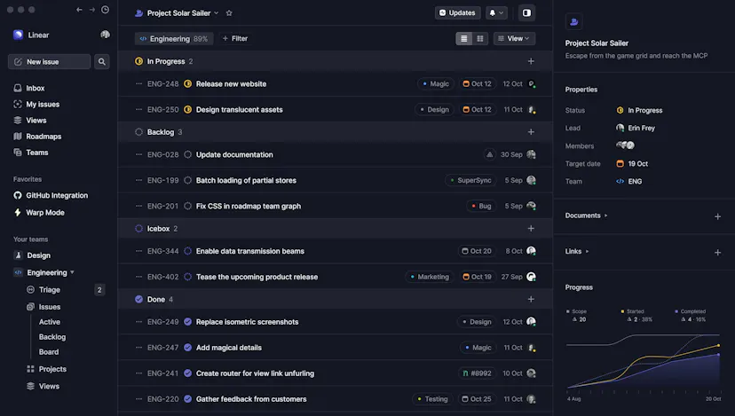Open Roadmaps
This screenshot has height=416, width=735.
[37, 137]
